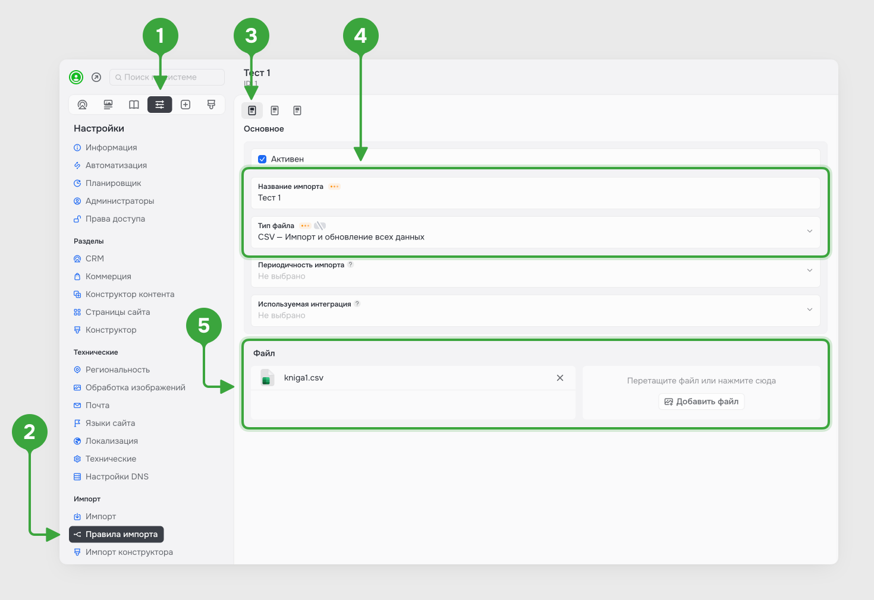The image size is (874, 600).
Task: Uncheck the Активен checkbox
Action: coord(262,159)
